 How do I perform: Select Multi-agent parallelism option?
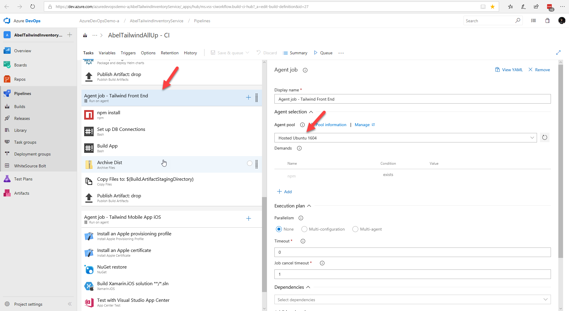click(355, 229)
